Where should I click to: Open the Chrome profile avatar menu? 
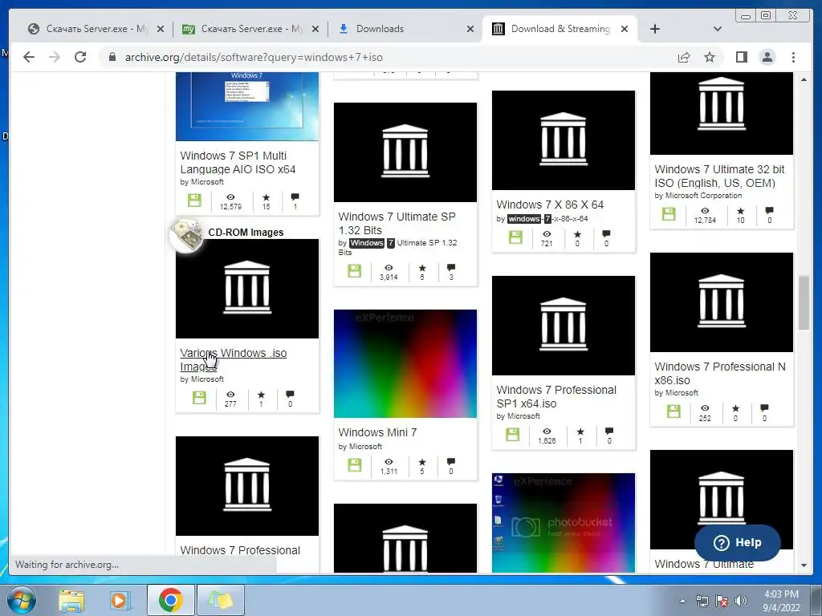point(767,57)
